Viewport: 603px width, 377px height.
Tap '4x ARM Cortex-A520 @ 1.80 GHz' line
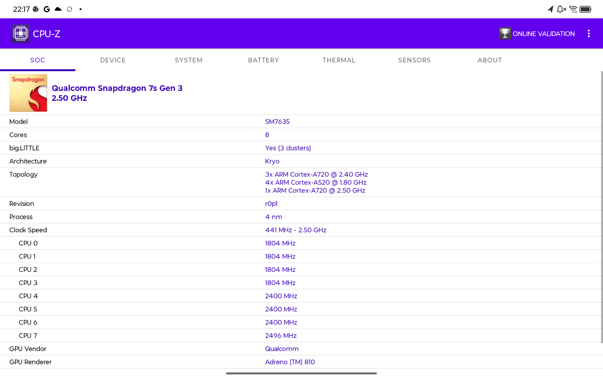coord(316,183)
